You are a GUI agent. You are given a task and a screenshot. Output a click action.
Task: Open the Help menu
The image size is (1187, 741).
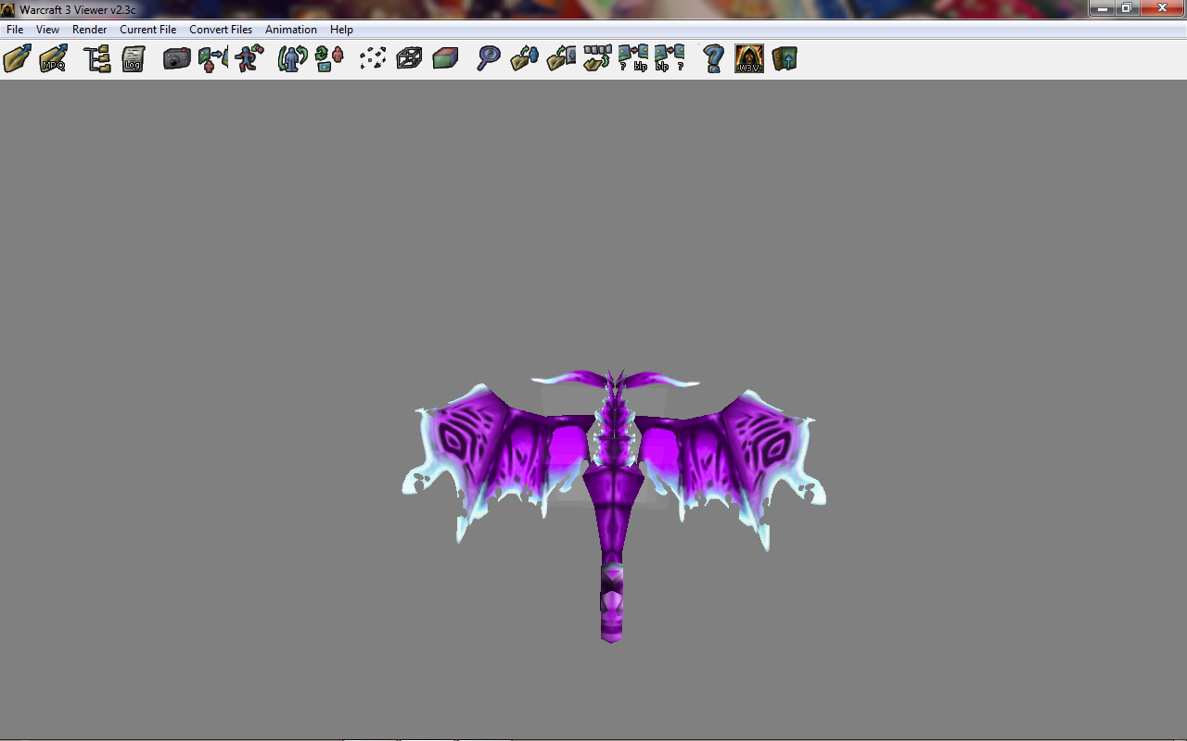[x=341, y=30]
